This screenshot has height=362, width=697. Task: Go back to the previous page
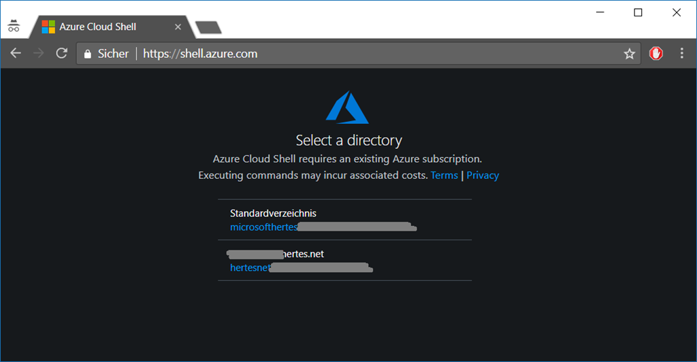(x=16, y=53)
